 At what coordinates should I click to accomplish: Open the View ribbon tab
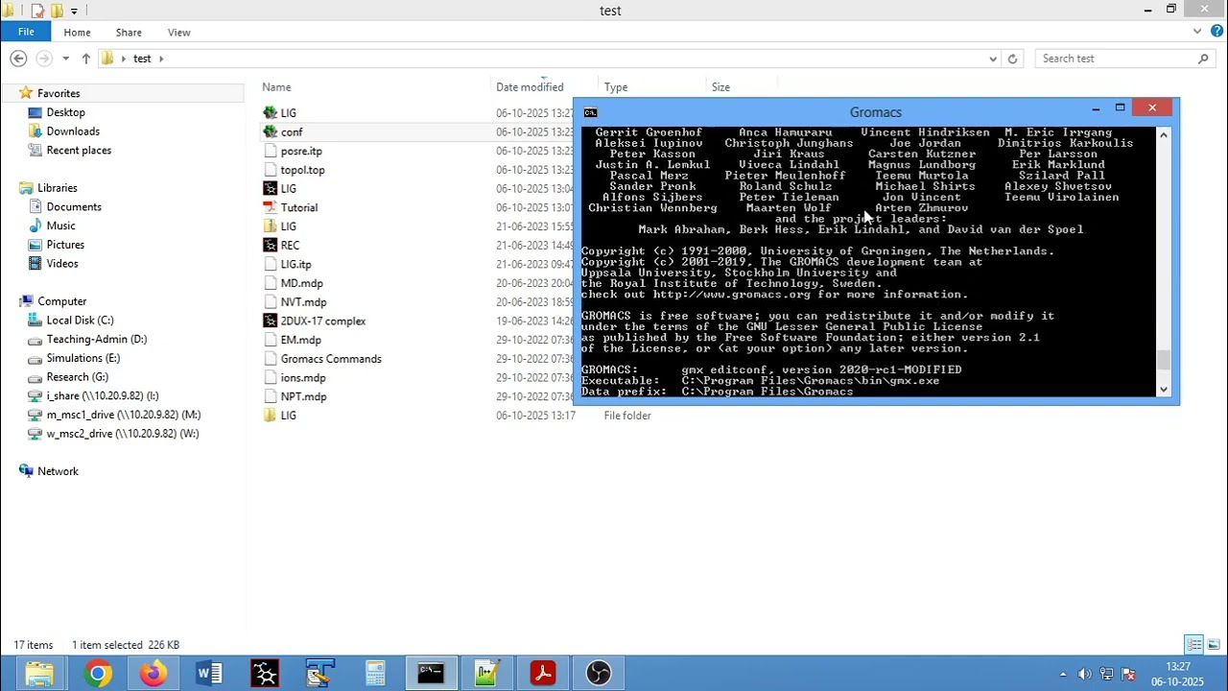point(179,33)
